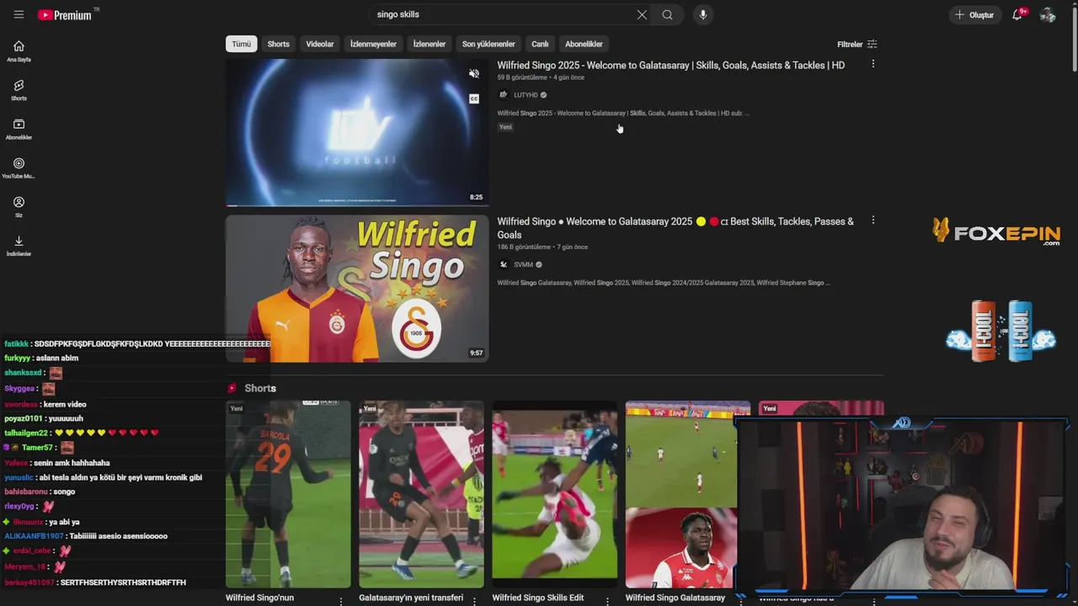Open account avatar menu
The image size is (1078, 606).
(x=1048, y=14)
